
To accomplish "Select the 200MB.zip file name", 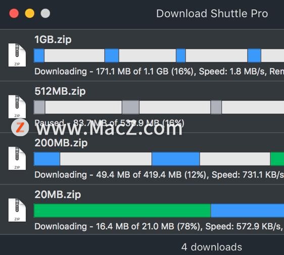I will pyautogui.click(x=61, y=143).
